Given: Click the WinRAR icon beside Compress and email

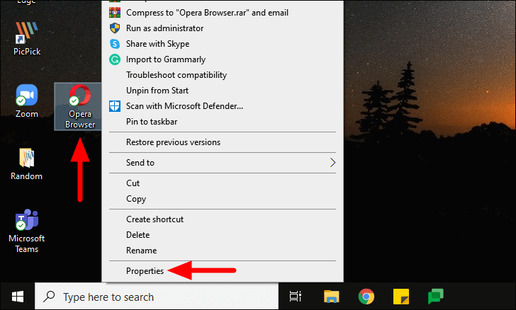Looking at the screenshot, I should coord(115,13).
